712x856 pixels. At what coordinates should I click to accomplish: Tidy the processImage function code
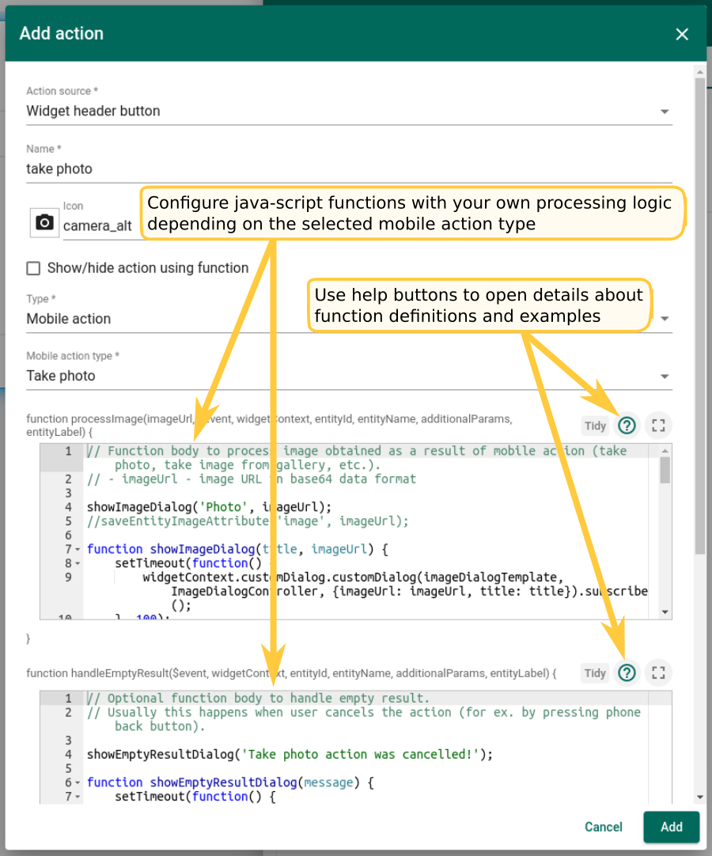click(595, 426)
